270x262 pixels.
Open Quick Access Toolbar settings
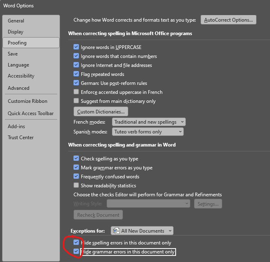tap(31, 113)
